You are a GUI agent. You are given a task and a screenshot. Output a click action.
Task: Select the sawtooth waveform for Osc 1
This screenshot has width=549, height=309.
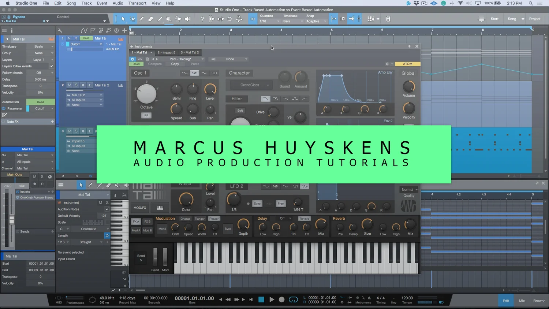tap(194, 73)
